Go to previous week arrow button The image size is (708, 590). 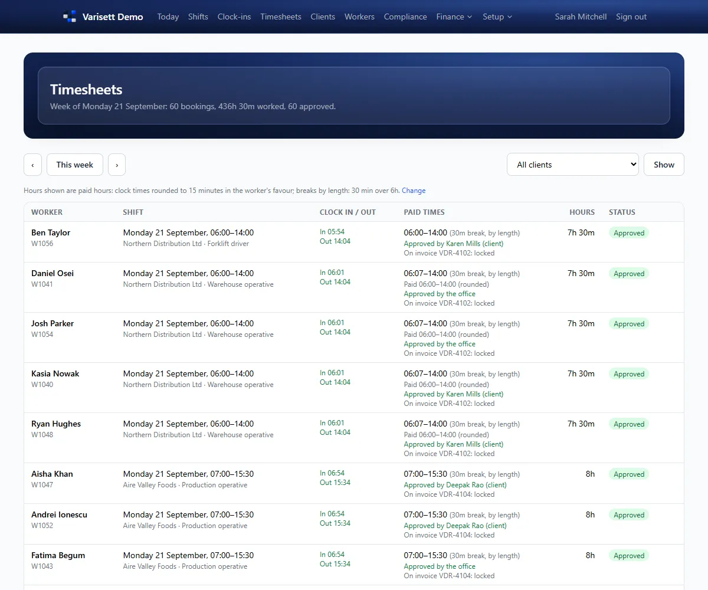(32, 165)
